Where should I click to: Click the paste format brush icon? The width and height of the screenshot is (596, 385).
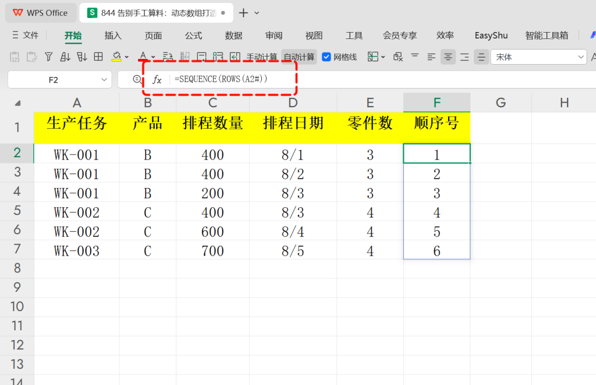(31, 57)
